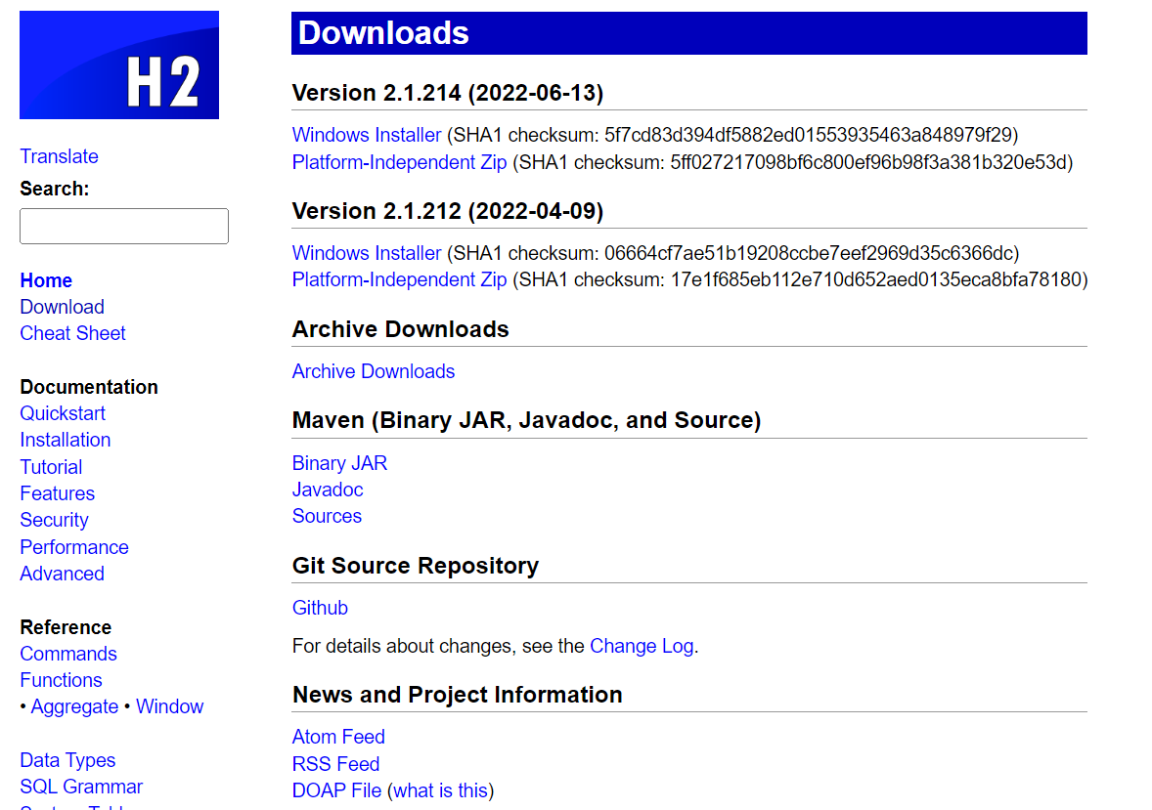Open the Window functions link

click(170, 706)
